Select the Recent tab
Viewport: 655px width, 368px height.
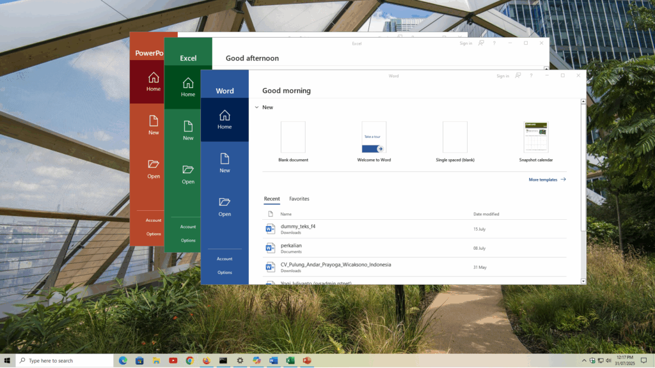pos(272,199)
